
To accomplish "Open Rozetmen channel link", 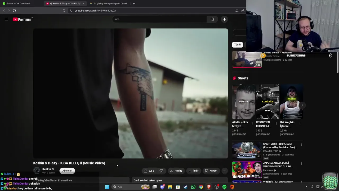I will [268, 170].
